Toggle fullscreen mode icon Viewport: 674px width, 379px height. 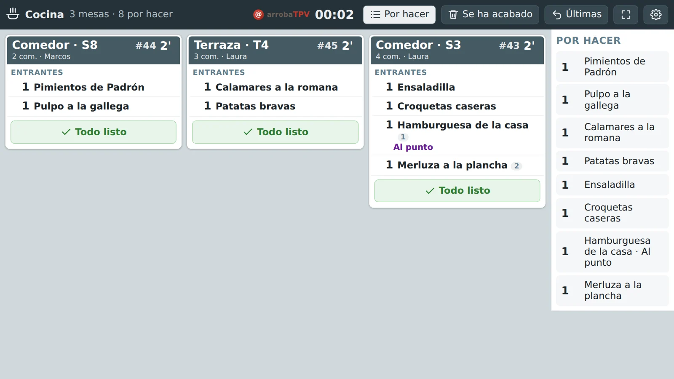click(x=626, y=15)
